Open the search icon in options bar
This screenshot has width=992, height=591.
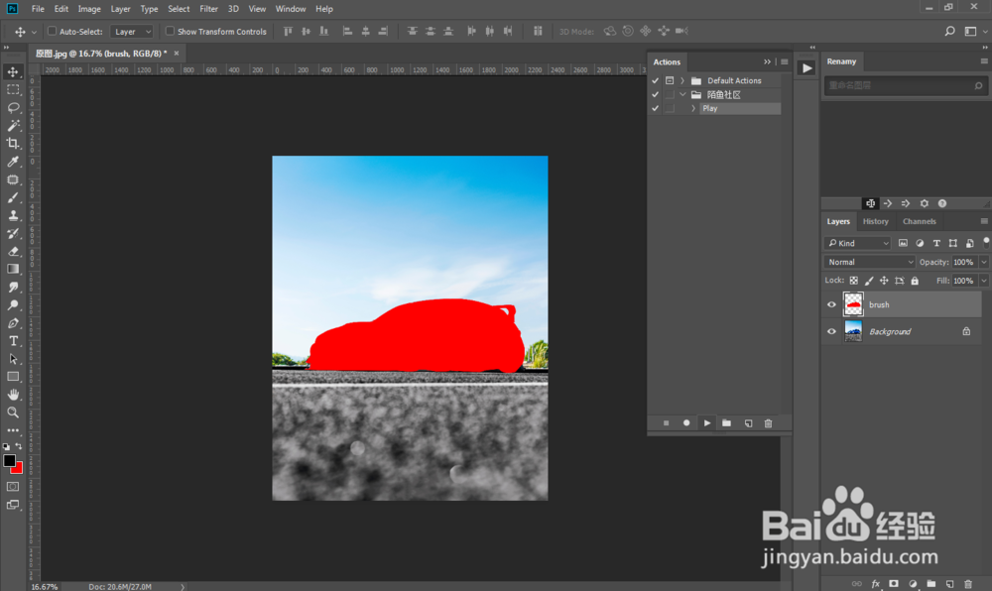(x=949, y=31)
